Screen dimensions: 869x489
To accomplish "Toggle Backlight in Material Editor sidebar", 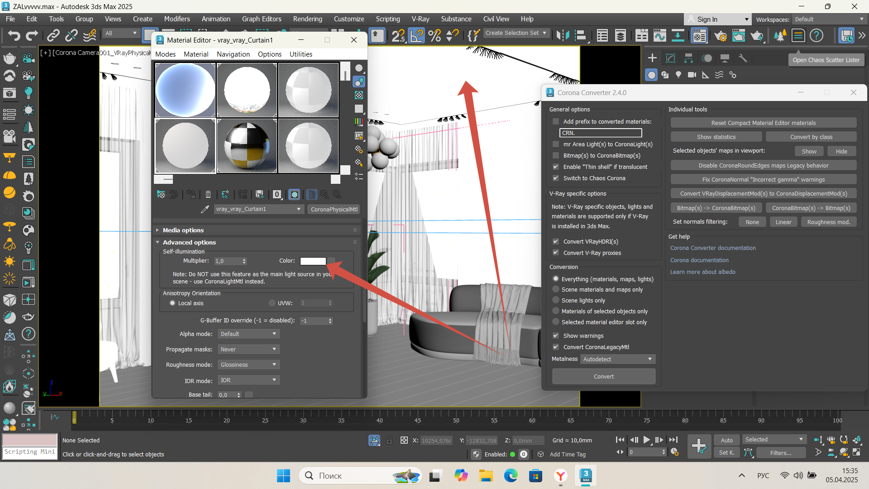I will tap(359, 81).
